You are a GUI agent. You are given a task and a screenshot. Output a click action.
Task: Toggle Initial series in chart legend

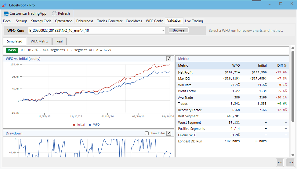click(x=78, y=125)
